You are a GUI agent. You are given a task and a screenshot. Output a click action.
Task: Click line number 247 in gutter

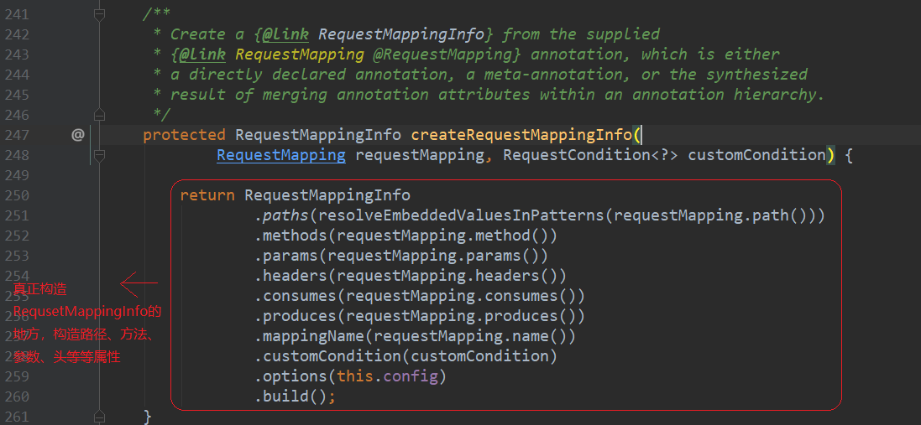click(x=17, y=134)
